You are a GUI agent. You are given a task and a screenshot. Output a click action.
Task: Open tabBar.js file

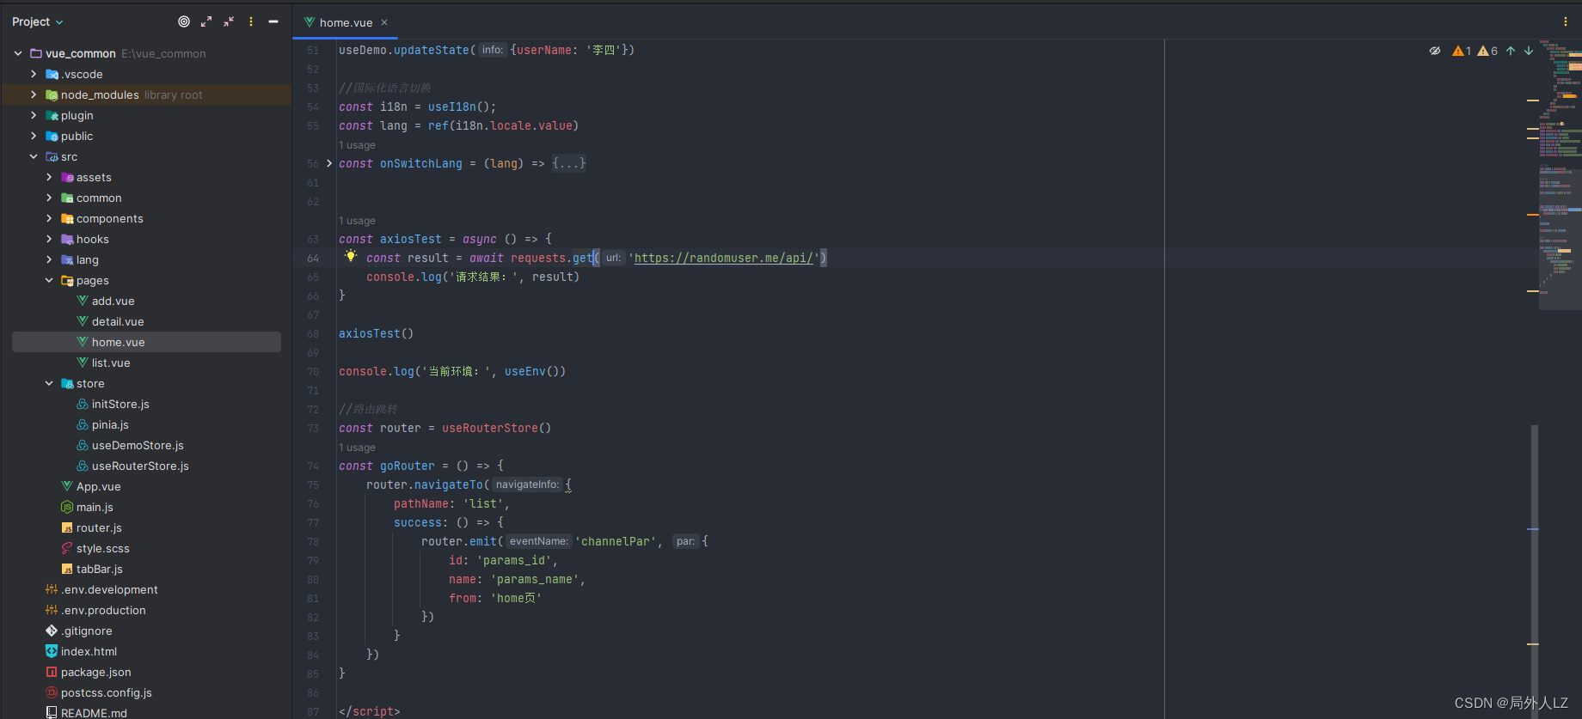tap(99, 569)
